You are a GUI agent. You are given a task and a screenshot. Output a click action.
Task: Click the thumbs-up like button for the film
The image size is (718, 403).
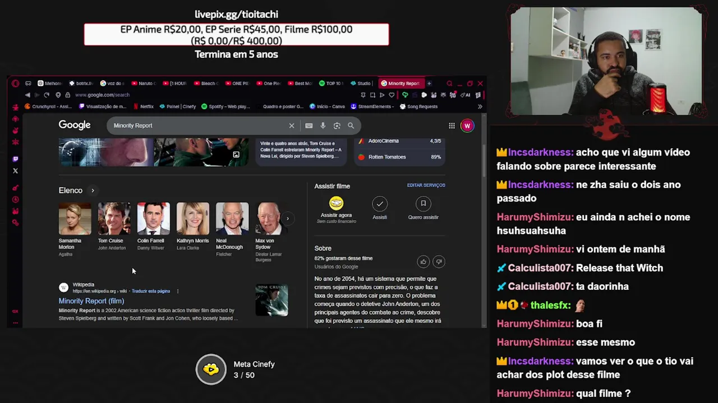(x=423, y=261)
